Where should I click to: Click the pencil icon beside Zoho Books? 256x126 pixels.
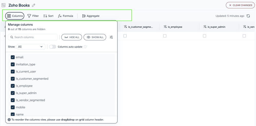[x=34, y=5]
